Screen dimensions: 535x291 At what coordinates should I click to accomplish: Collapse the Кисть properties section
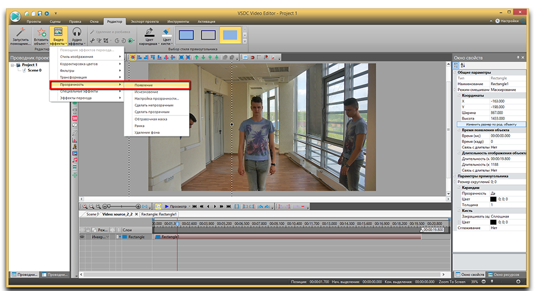[459, 210]
